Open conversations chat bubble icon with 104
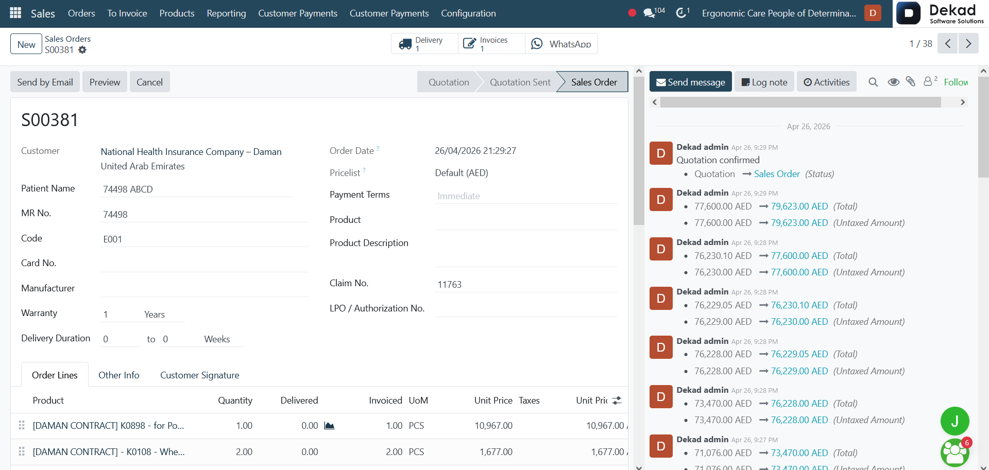 point(654,12)
